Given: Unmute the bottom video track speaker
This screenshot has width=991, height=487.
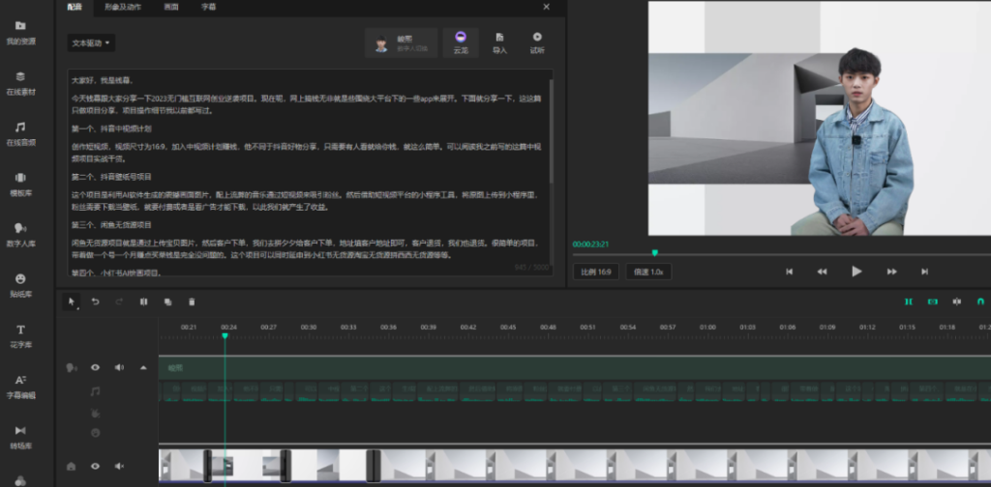Looking at the screenshot, I should (120, 466).
